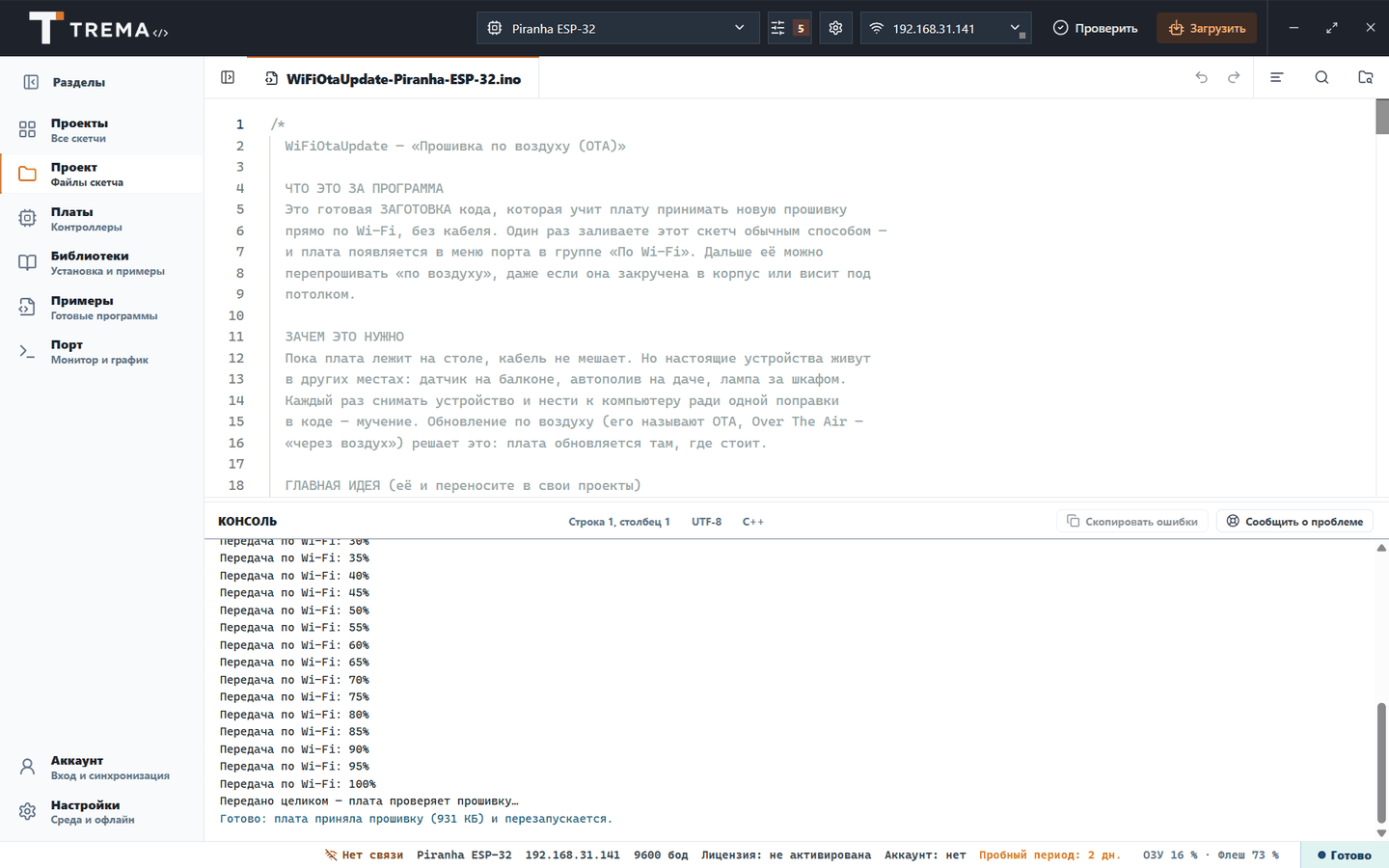The width and height of the screenshot is (1389, 868).
Task: Click the console scrollbar thumb
Action: pos(1381,762)
